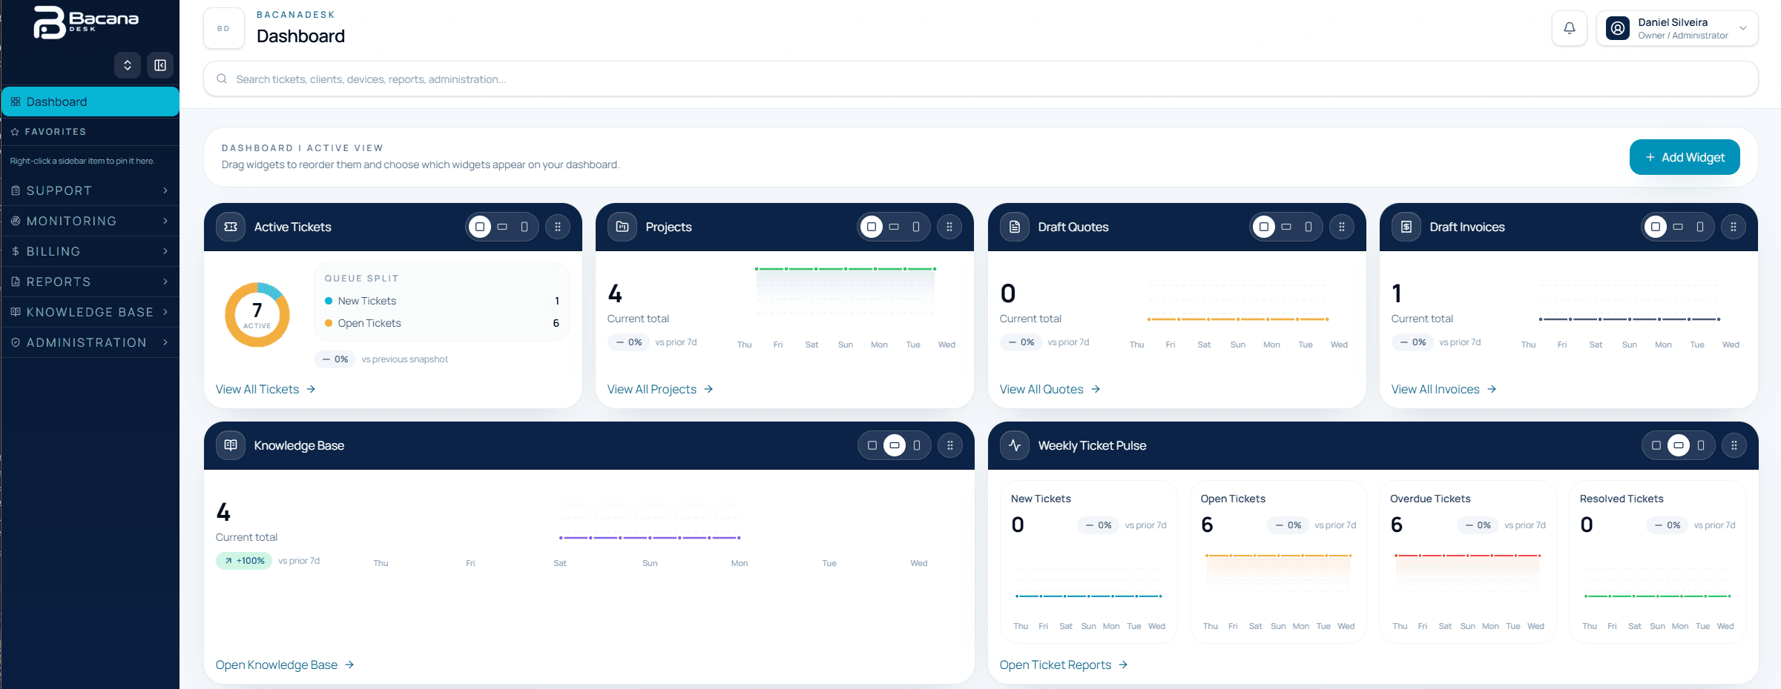The height and width of the screenshot is (689, 1781).
Task: Click the Favorites star icon
Action: tap(15, 131)
